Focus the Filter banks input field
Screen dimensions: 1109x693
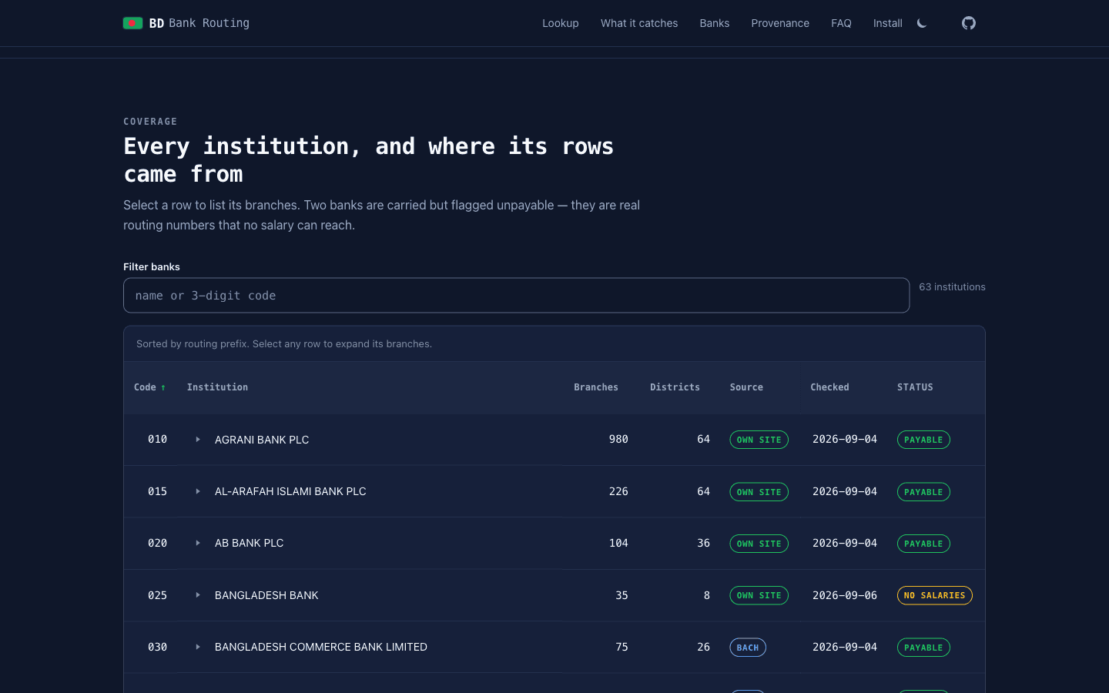pos(516,296)
